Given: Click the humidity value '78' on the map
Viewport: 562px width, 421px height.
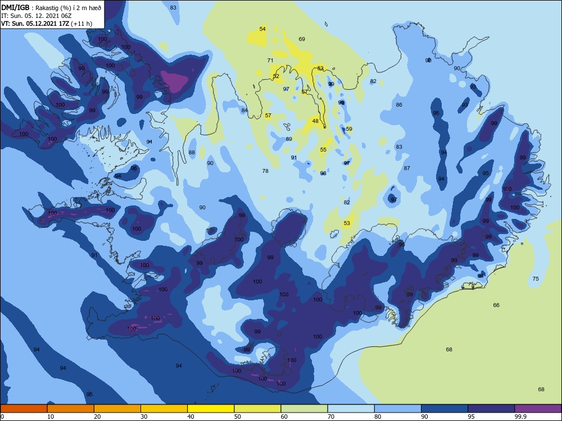Looking at the screenshot, I should (265, 171).
